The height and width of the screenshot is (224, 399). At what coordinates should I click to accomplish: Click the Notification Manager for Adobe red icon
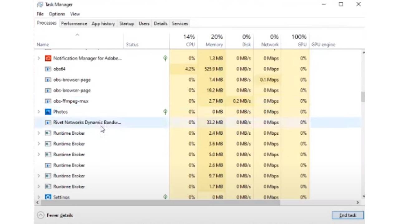pyautogui.click(x=48, y=58)
